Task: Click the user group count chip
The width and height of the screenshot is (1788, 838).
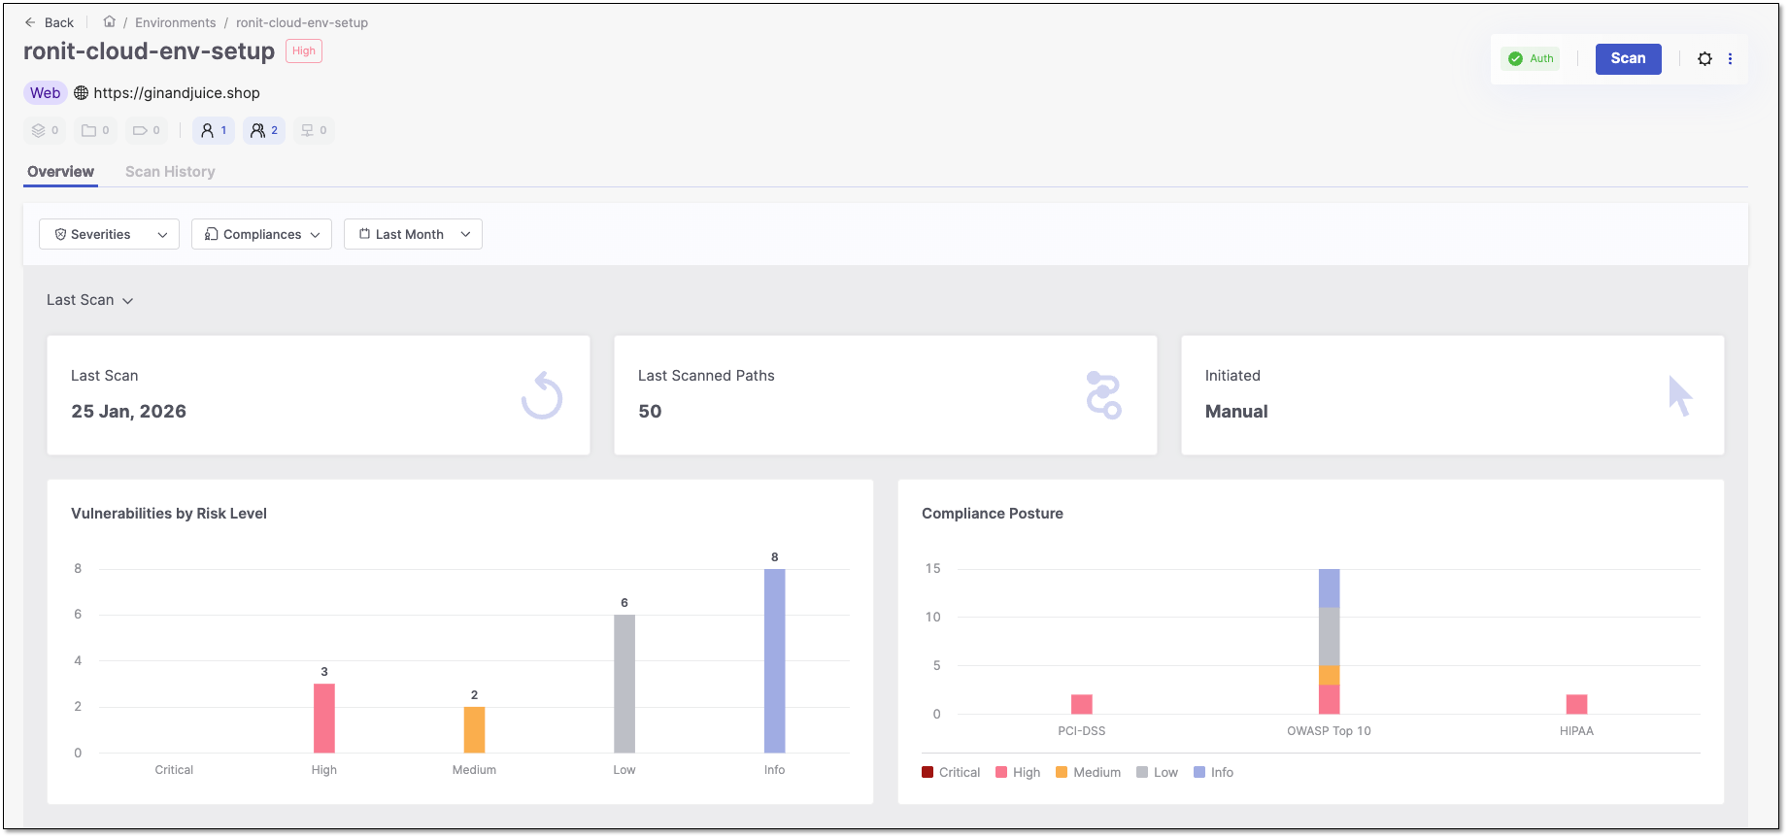Action: [x=264, y=130]
